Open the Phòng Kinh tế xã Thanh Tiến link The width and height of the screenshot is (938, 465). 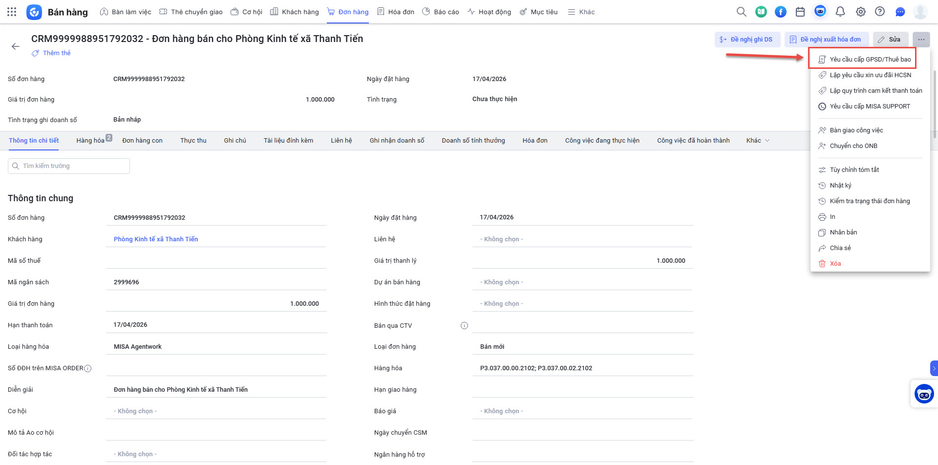(x=156, y=239)
